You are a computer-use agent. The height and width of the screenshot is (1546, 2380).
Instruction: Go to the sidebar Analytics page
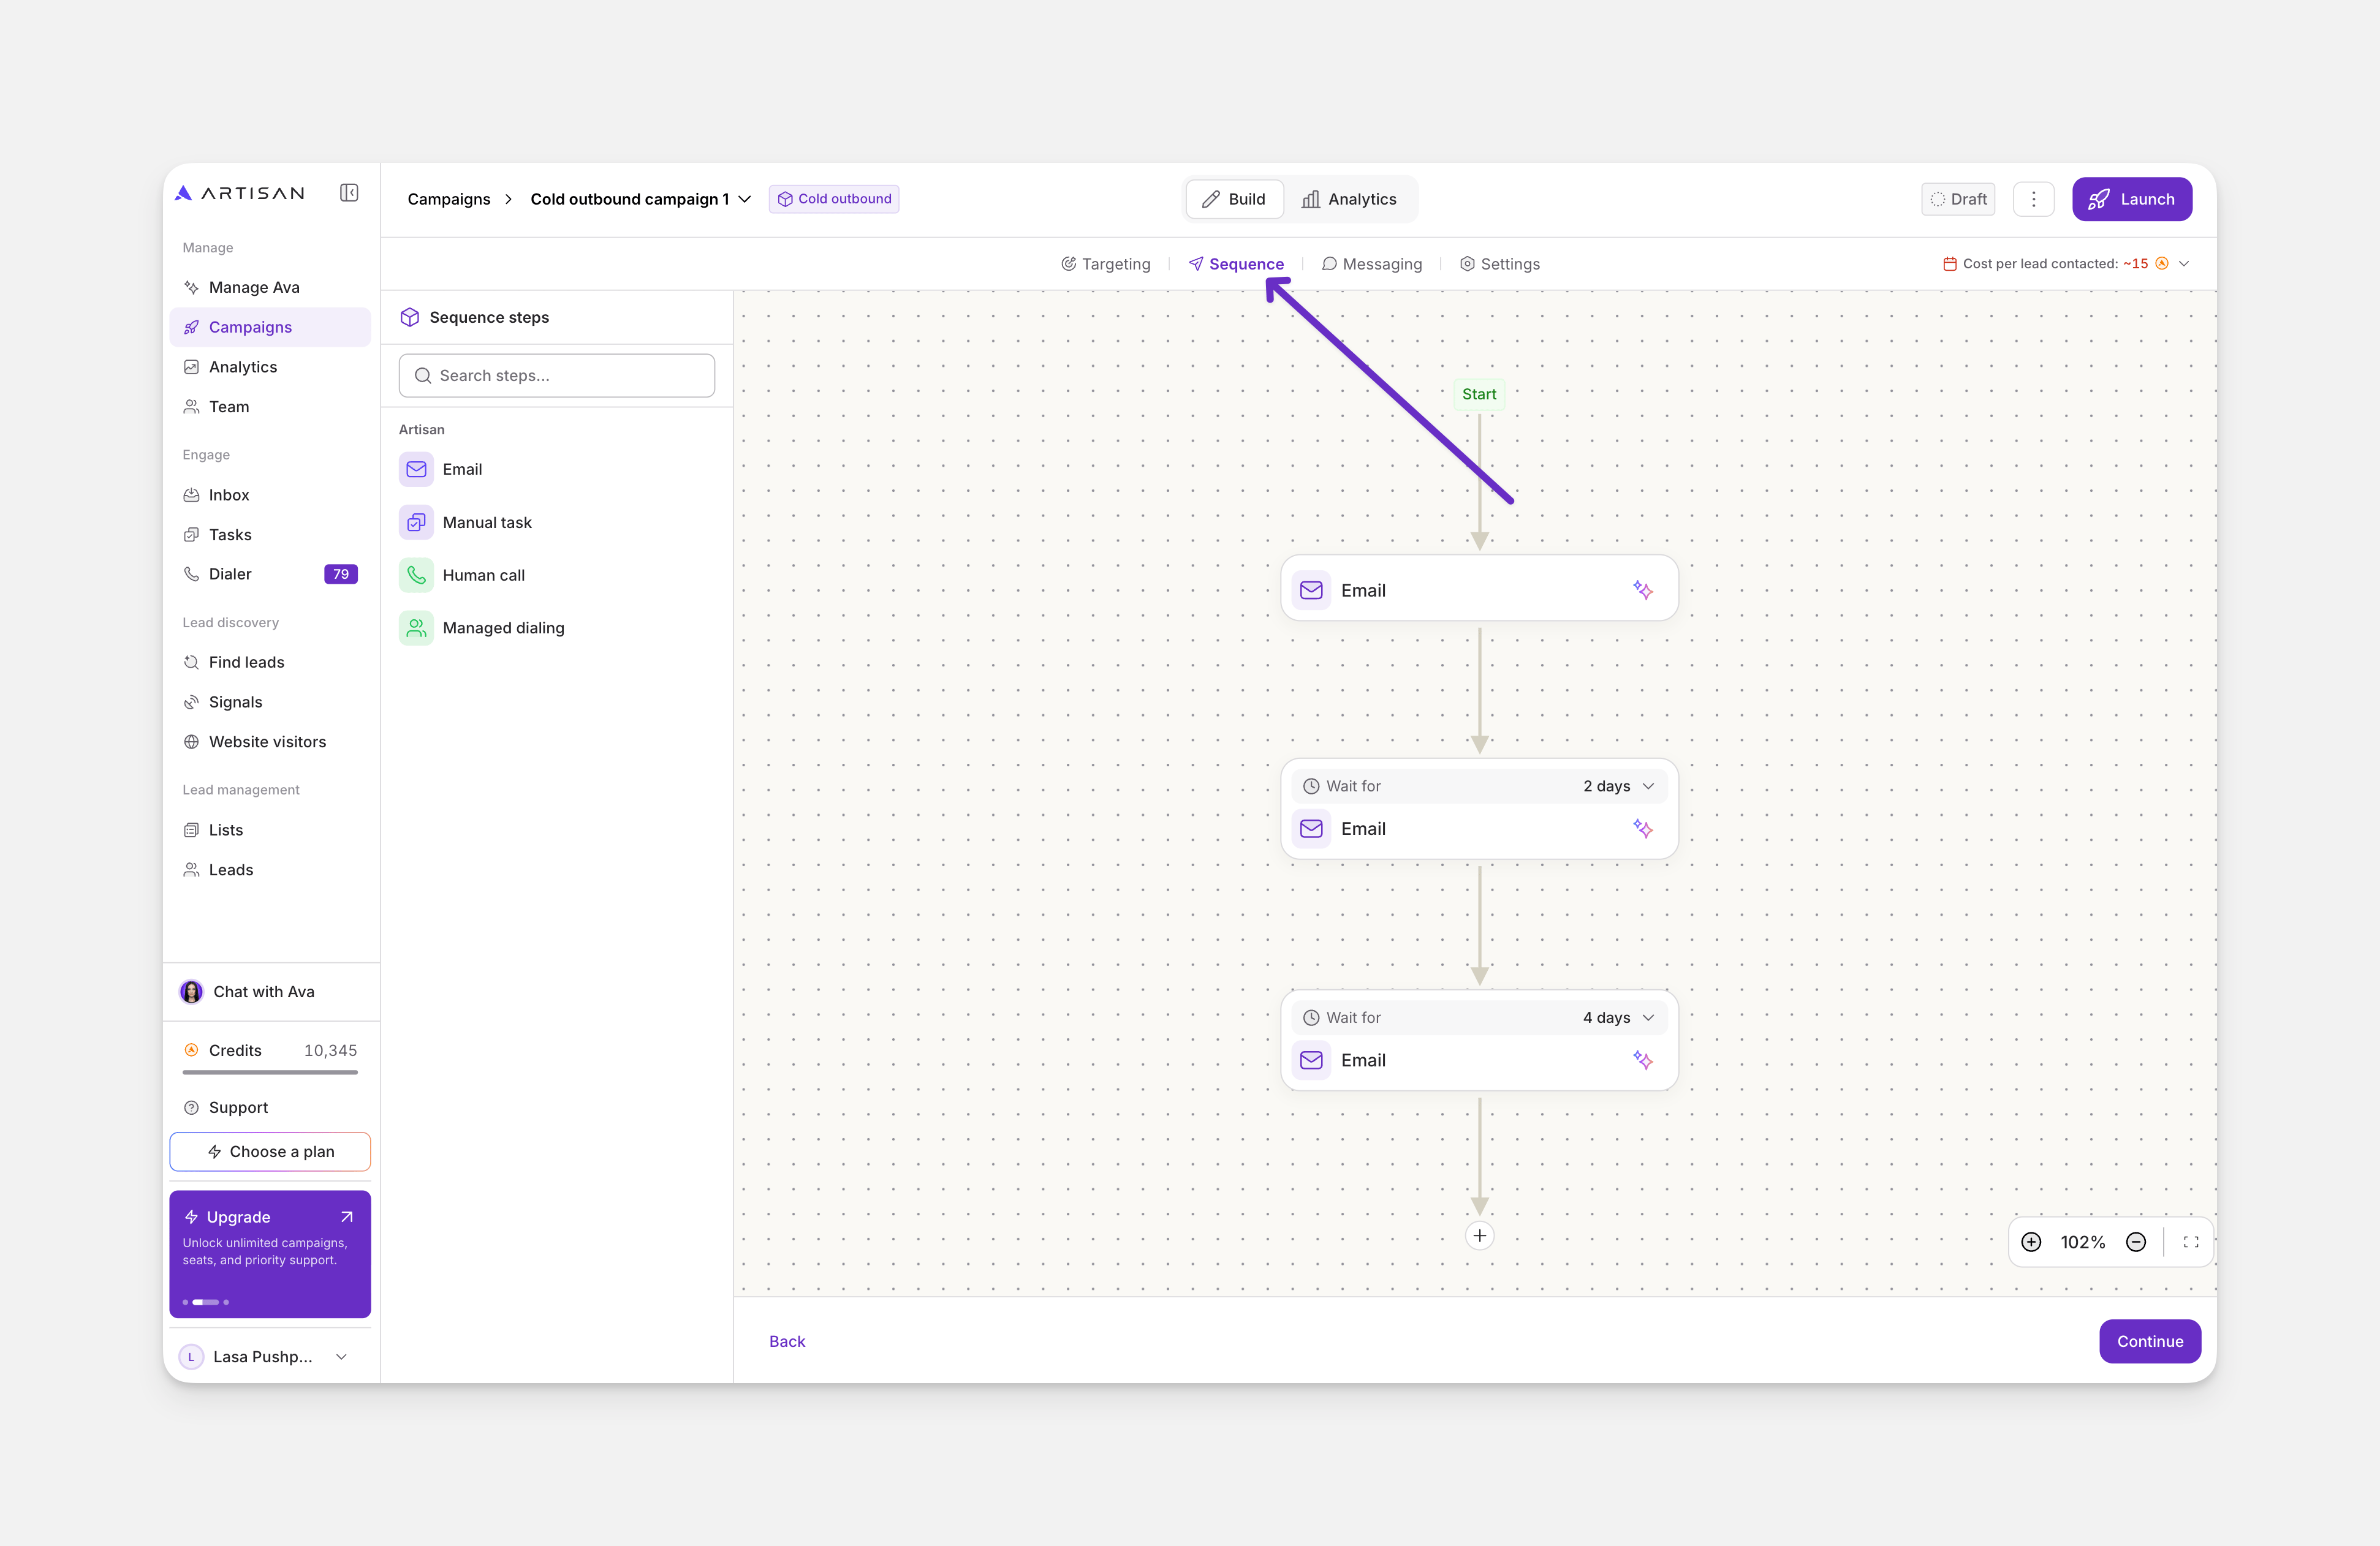(x=270, y=368)
